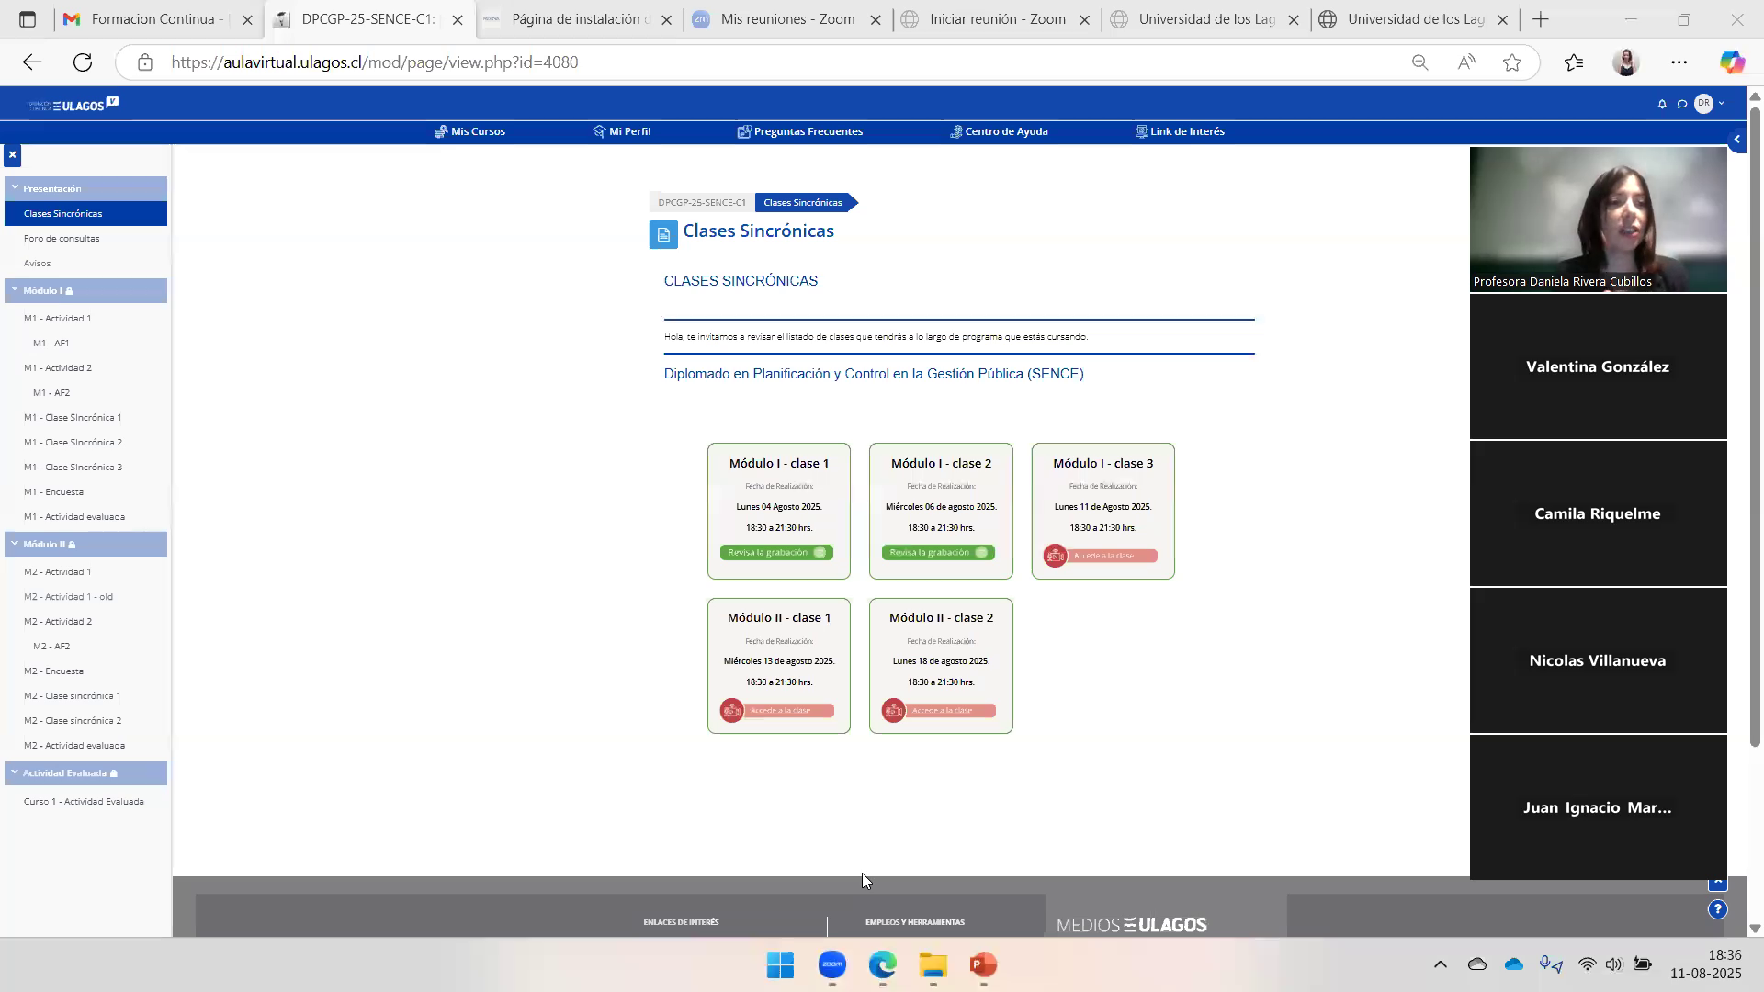Click the blue help question mark icon

pos(1717,909)
